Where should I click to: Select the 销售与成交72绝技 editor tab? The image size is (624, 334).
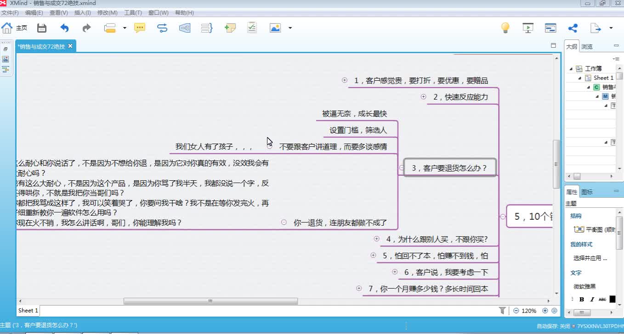(41, 46)
